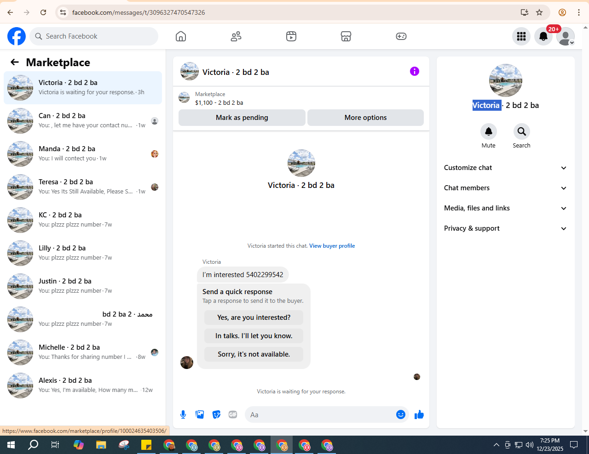589x454 pixels.
Task: Mute this chat with the bell icon
Action: tap(489, 131)
